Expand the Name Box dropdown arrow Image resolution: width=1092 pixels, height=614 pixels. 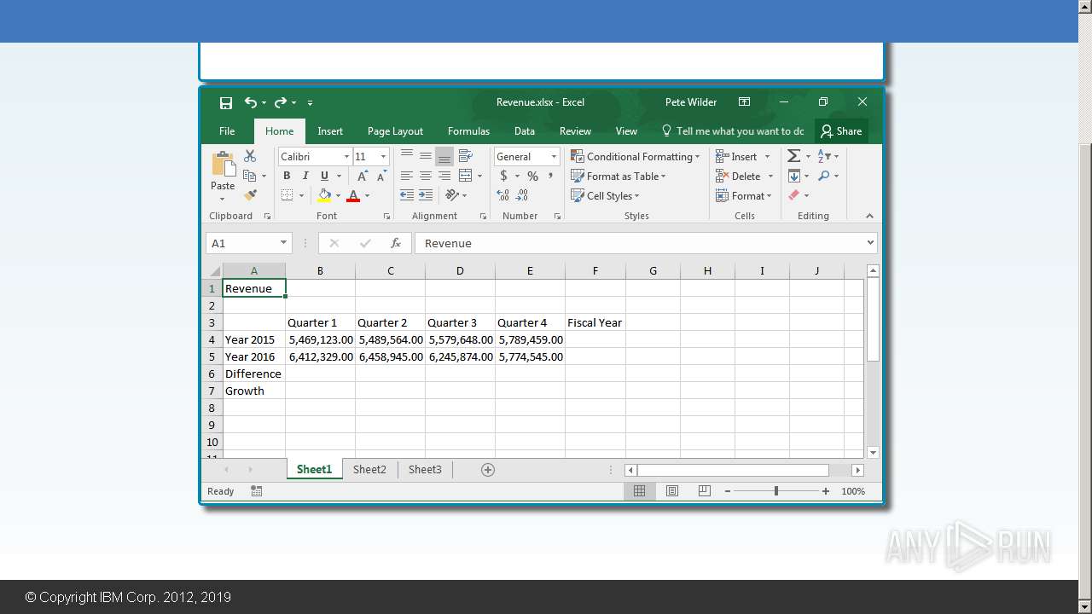pos(283,243)
